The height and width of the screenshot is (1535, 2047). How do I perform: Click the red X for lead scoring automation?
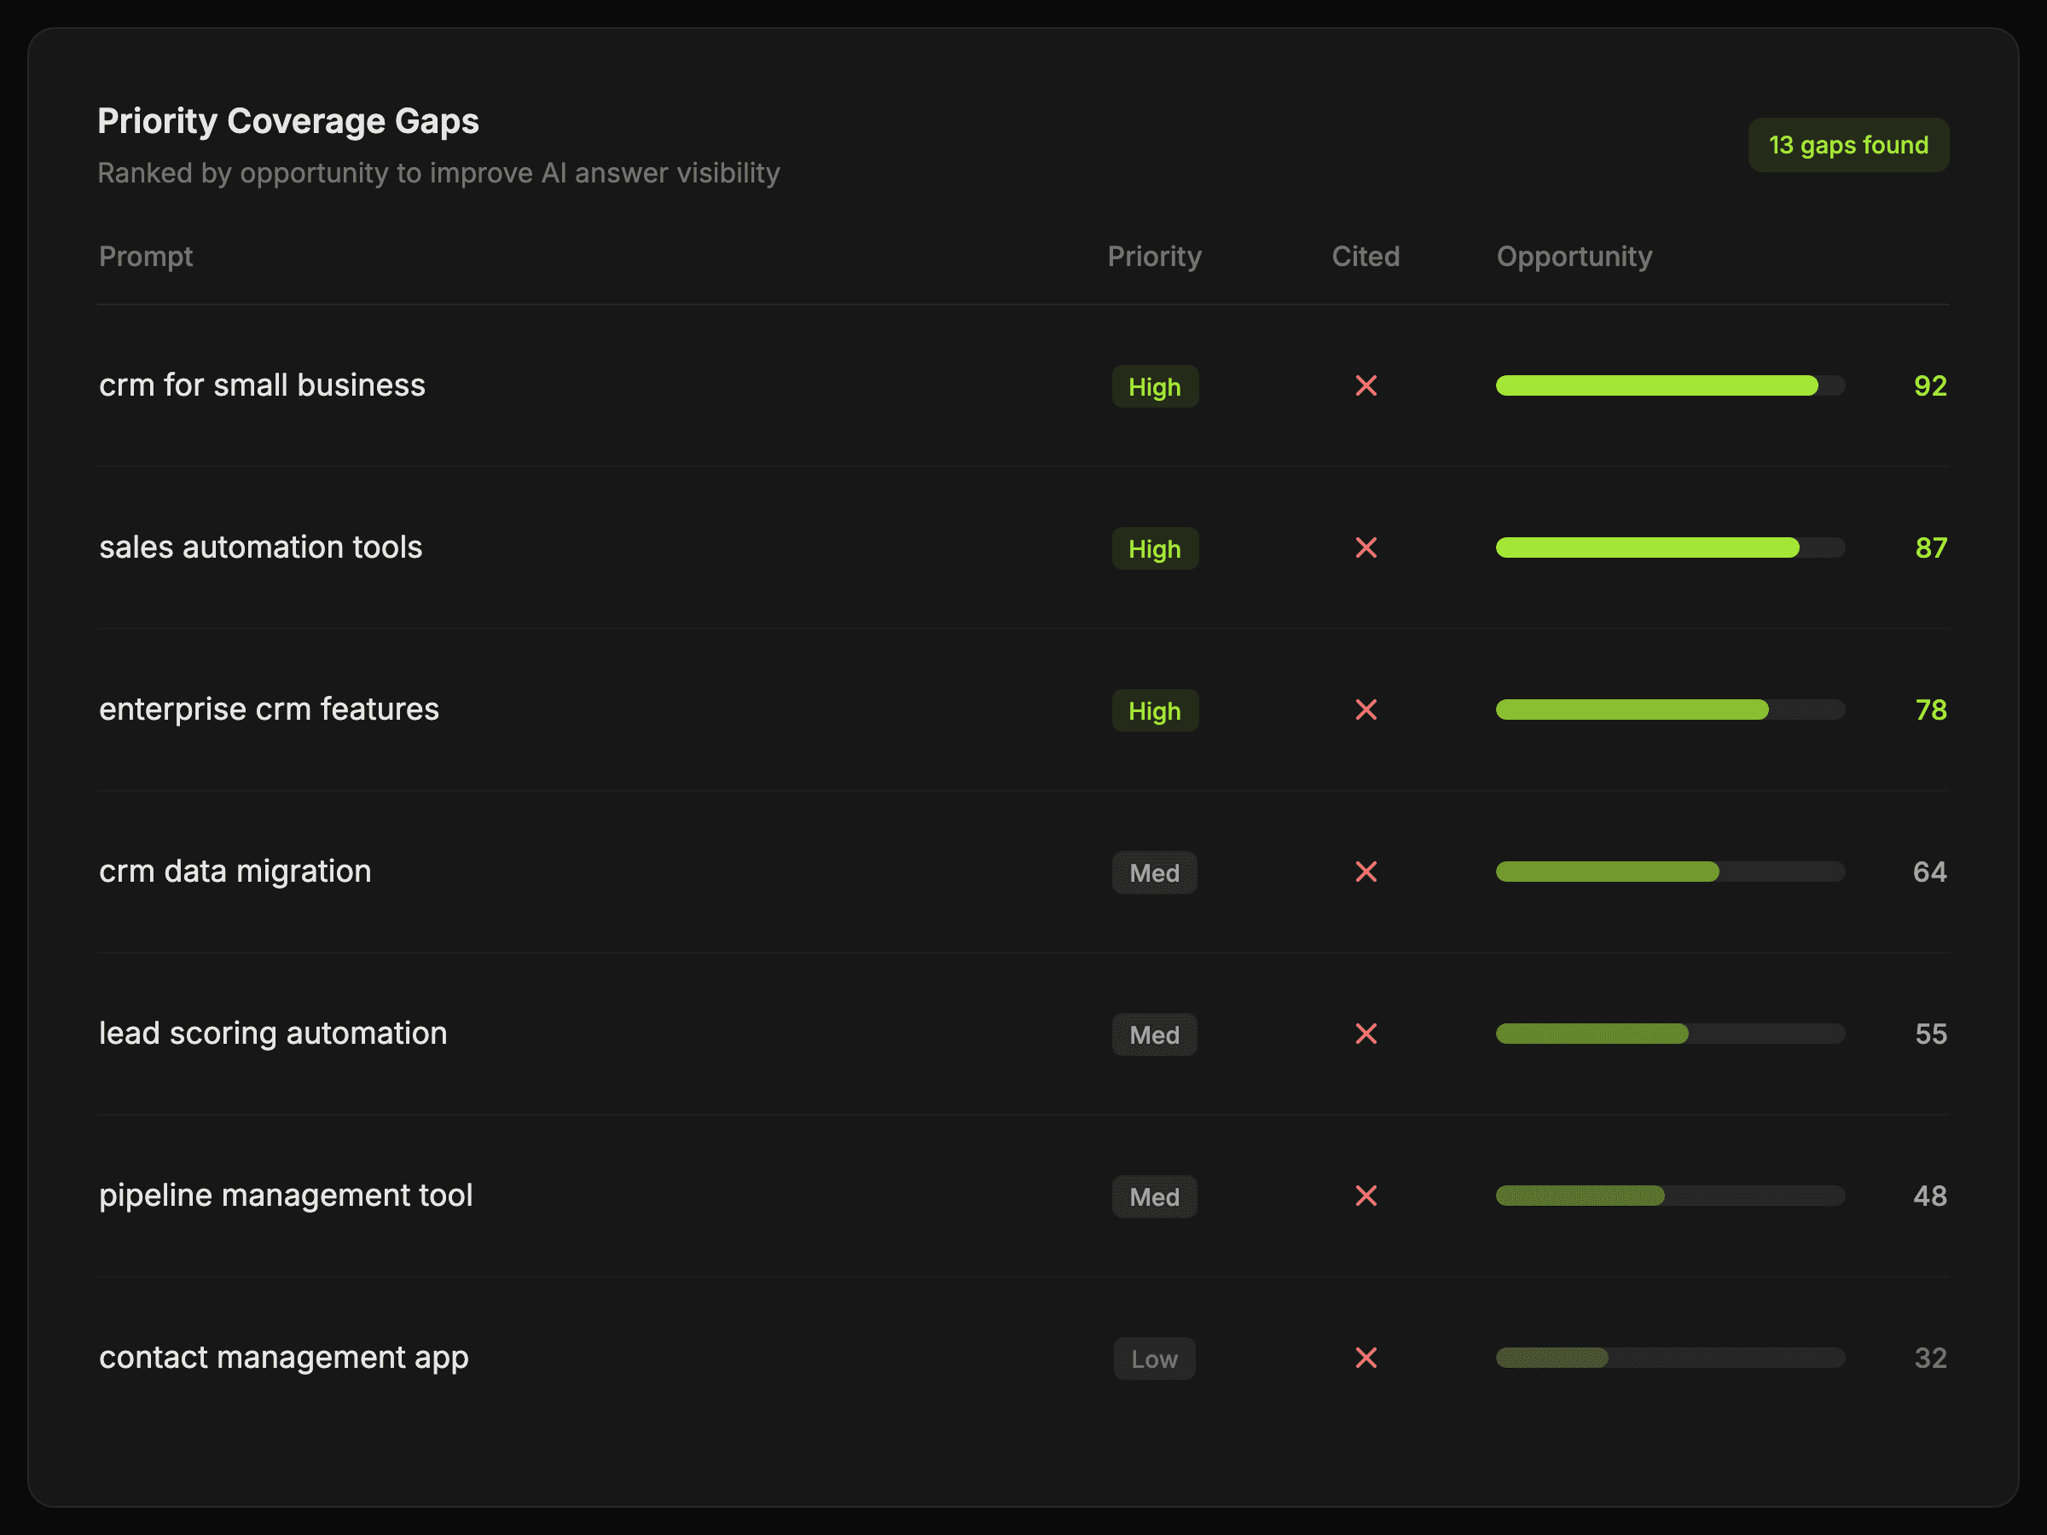(1366, 1034)
